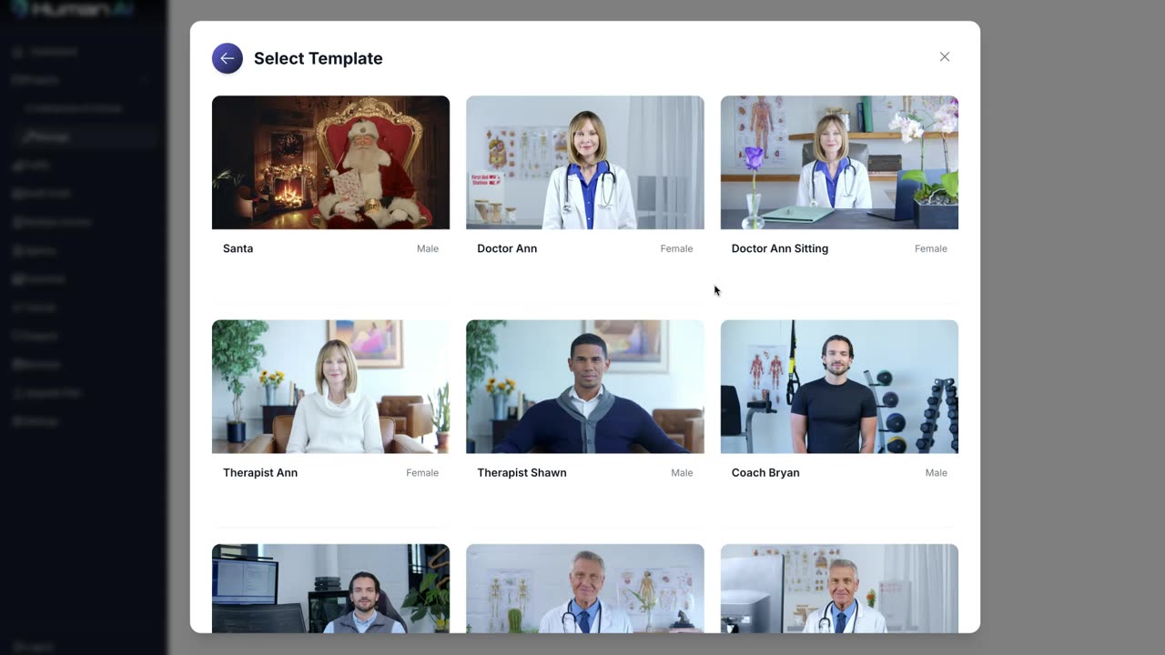1165x655 pixels.
Task: Click "Male" on the Therapist Shawn card
Action: (682, 472)
